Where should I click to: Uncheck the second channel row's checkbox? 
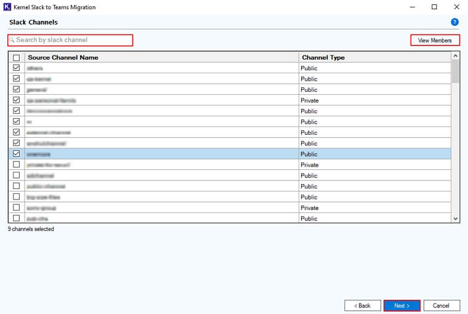click(x=17, y=79)
